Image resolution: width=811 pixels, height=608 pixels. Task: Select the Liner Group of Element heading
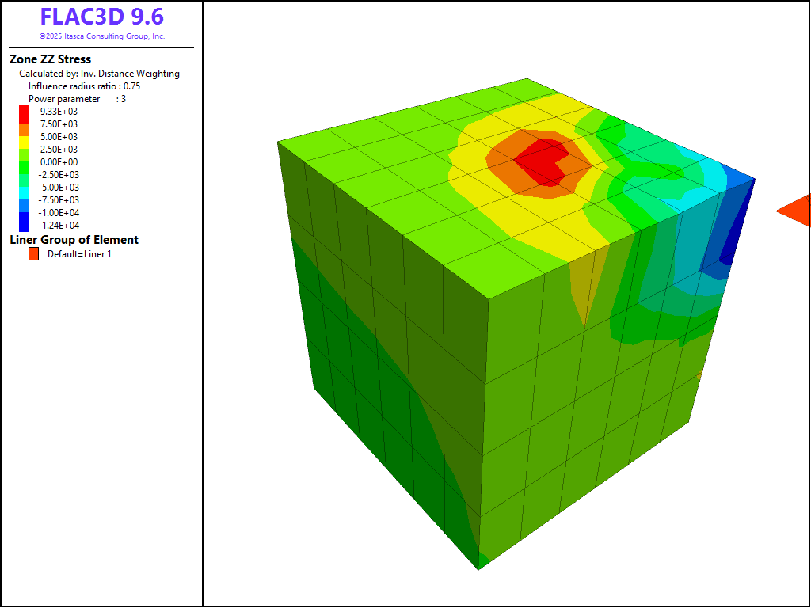(x=74, y=240)
